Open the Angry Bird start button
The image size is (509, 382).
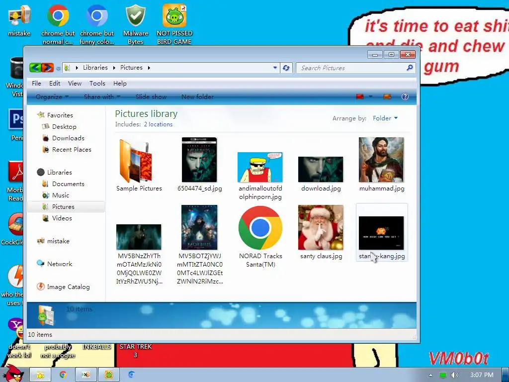(13, 374)
